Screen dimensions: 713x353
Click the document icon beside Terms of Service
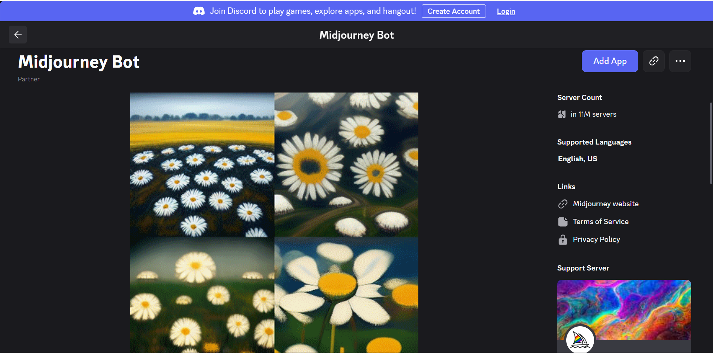pyautogui.click(x=563, y=221)
